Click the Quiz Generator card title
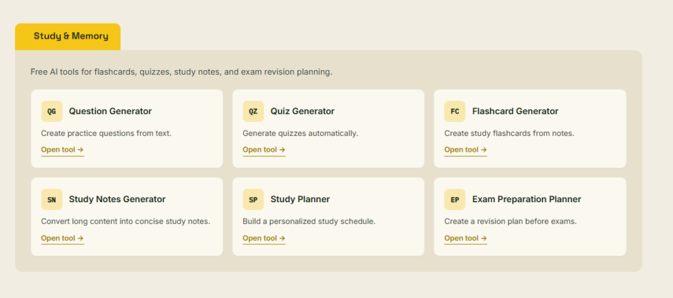The height and width of the screenshot is (298, 673). coord(302,112)
